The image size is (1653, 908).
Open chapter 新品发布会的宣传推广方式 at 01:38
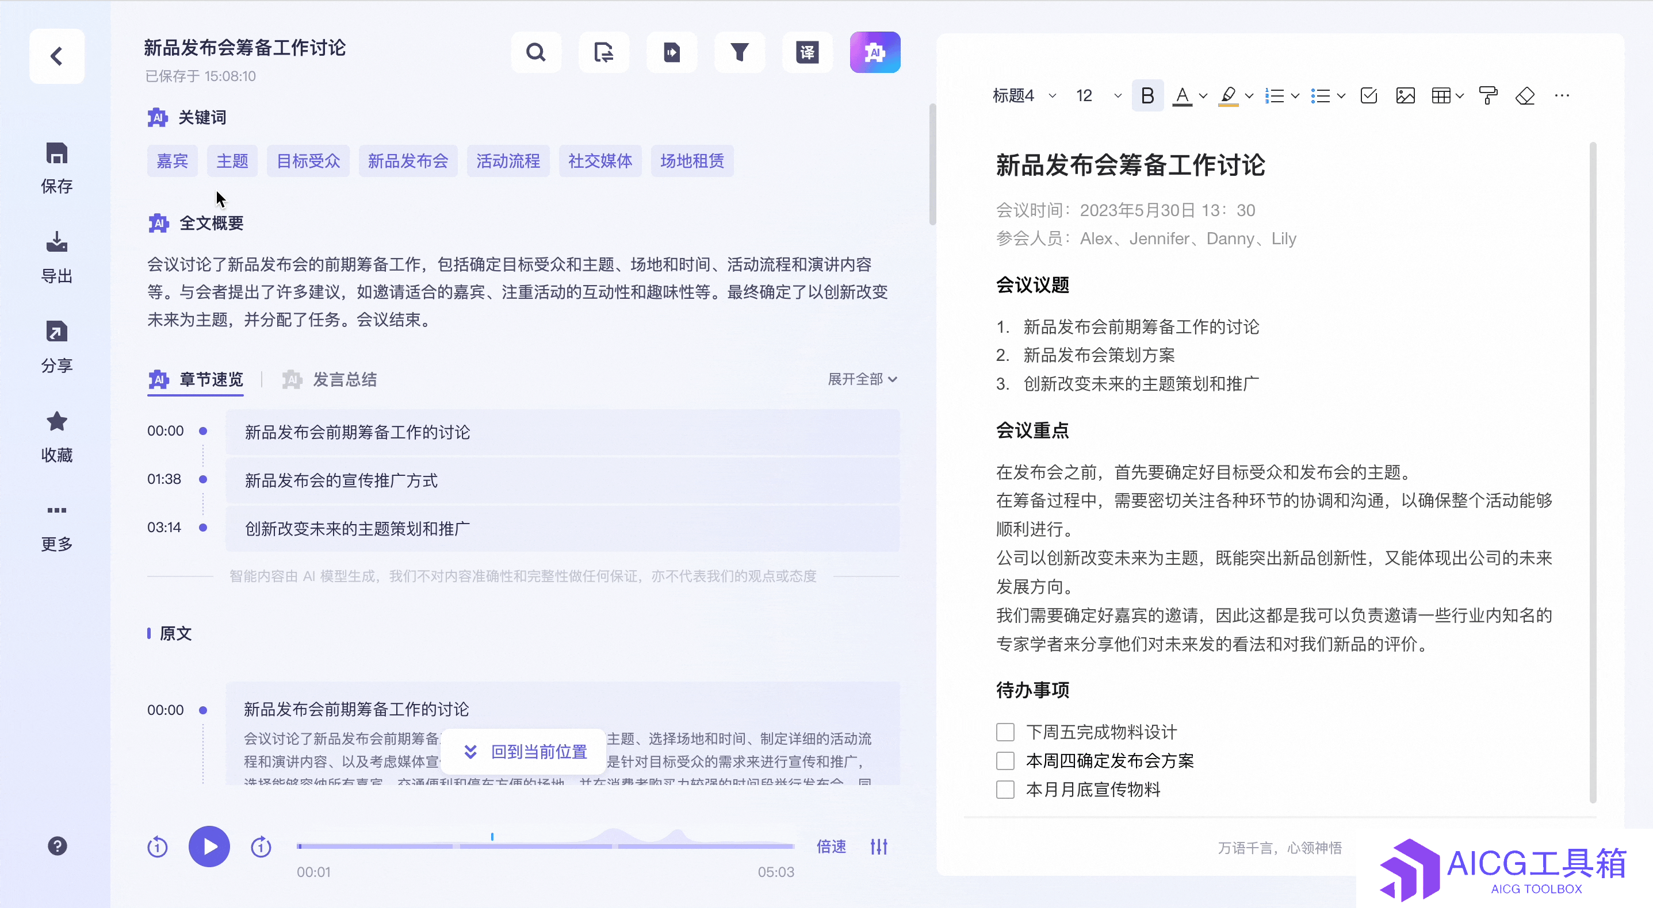[x=562, y=480]
